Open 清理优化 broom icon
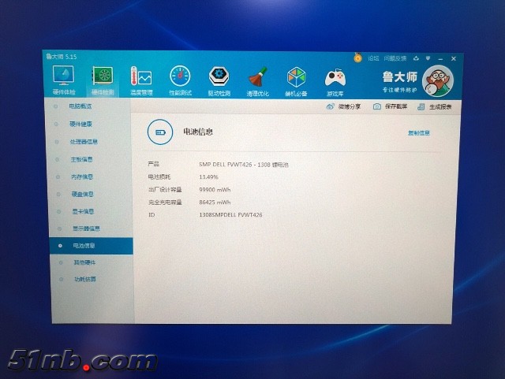 pyautogui.click(x=258, y=77)
